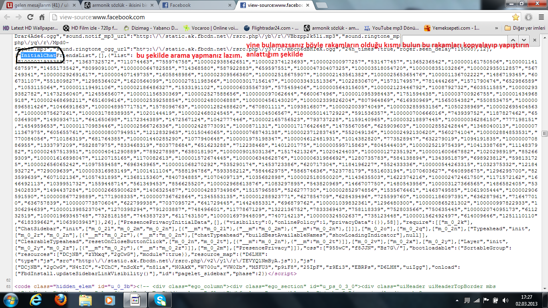Click source line number 63
Screen dimensions: 548x308
click(8, 286)
